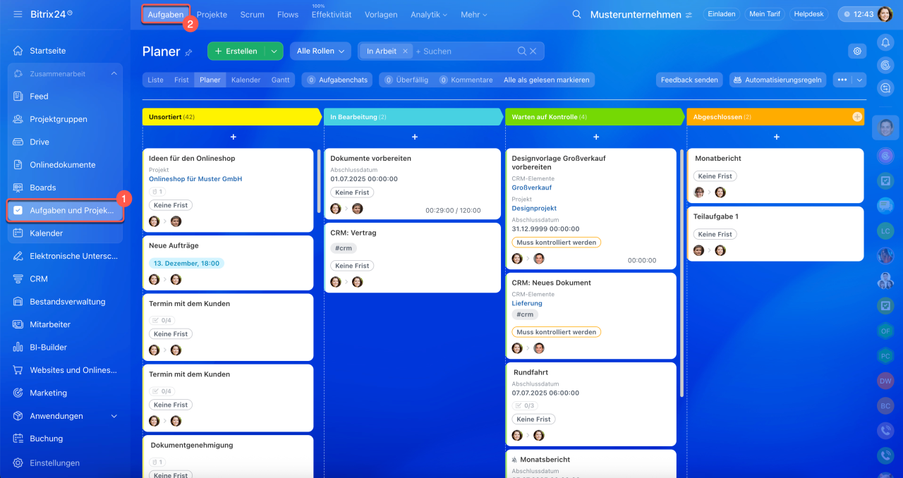Expand the chevron next to the three-dots button
The height and width of the screenshot is (478, 903).
859,80
